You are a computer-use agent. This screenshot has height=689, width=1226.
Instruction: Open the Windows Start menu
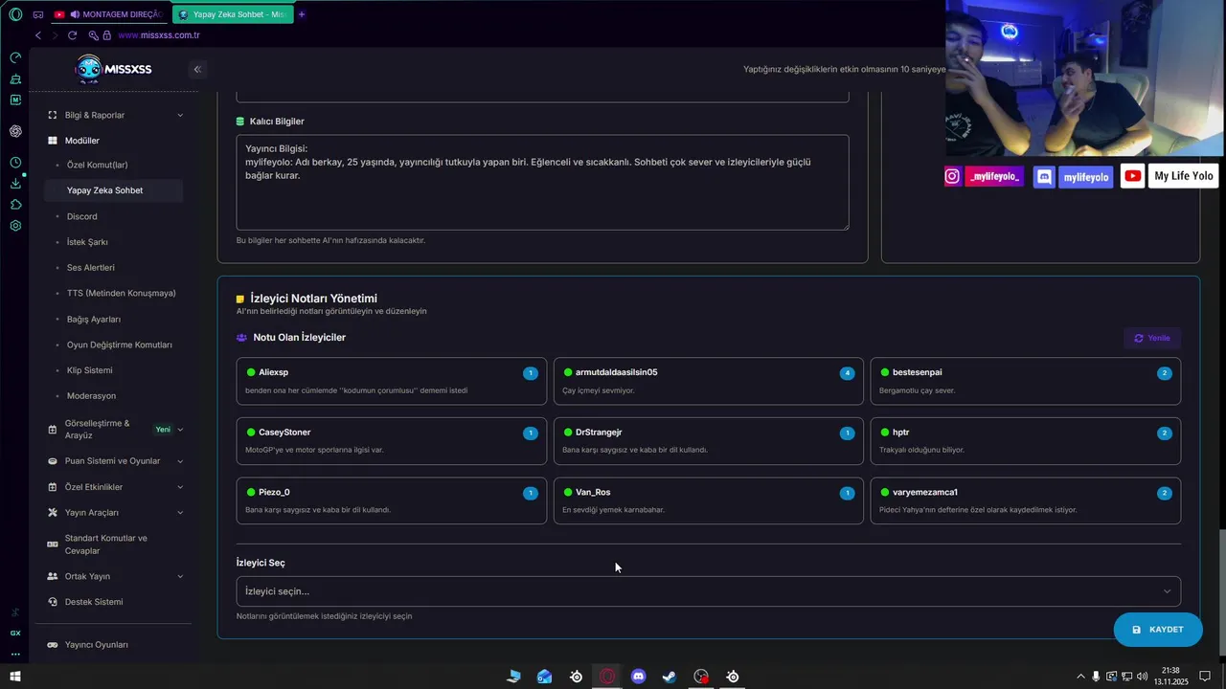[15, 677]
